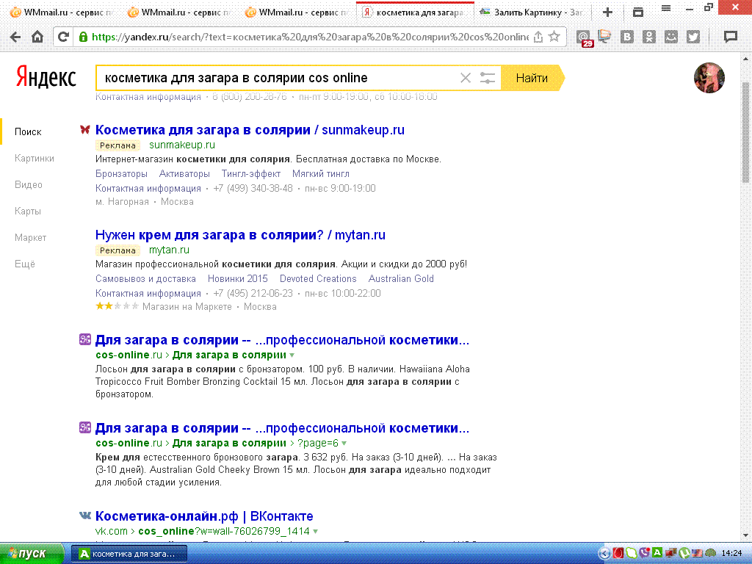This screenshot has height=564, width=752.
Task: Open the Тингл-эффект sitelink
Action: [251, 173]
